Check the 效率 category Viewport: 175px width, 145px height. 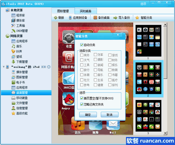[95, 55]
